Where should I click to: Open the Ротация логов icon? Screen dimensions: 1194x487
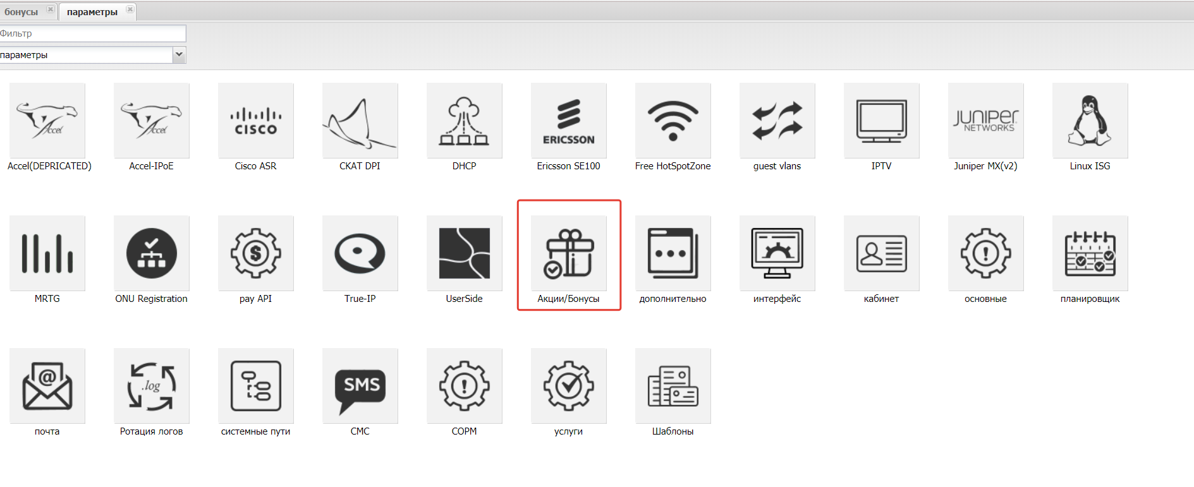tap(151, 387)
